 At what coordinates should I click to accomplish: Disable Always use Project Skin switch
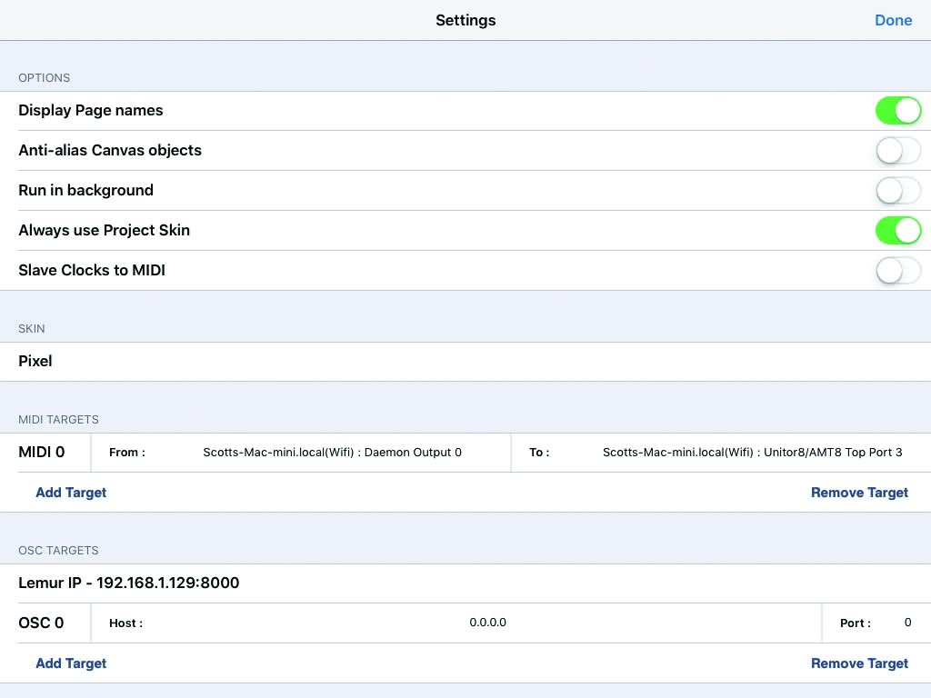tap(897, 230)
